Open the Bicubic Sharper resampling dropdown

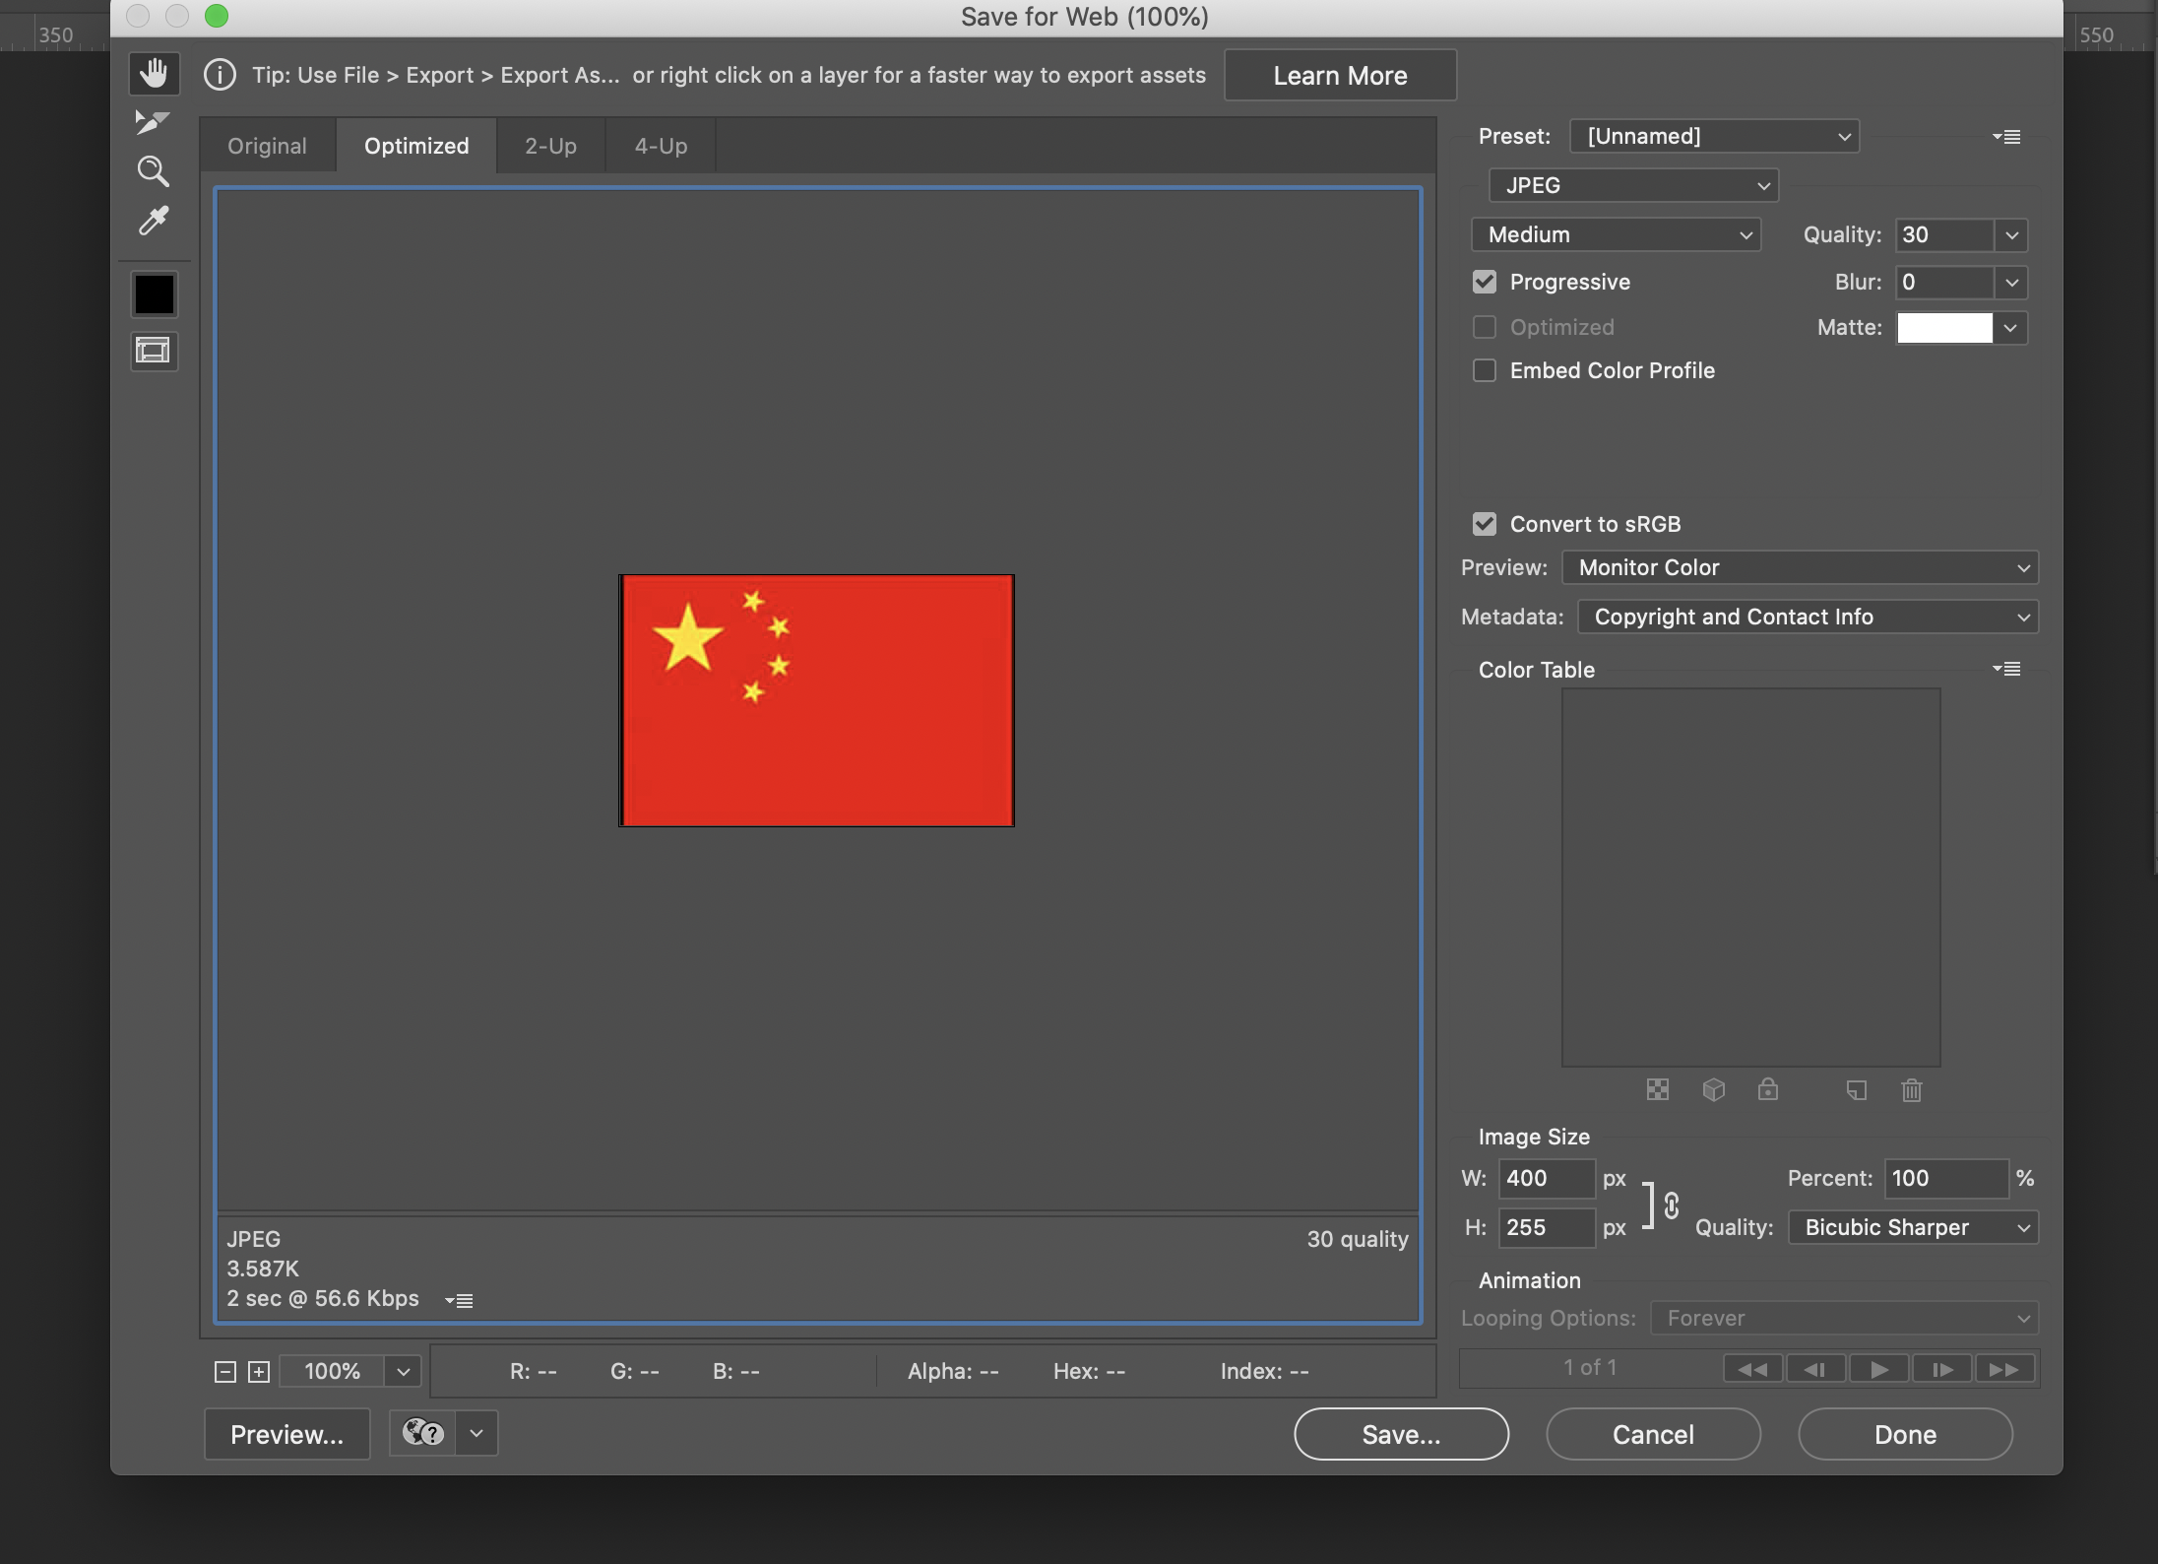pos(1913,1227)
